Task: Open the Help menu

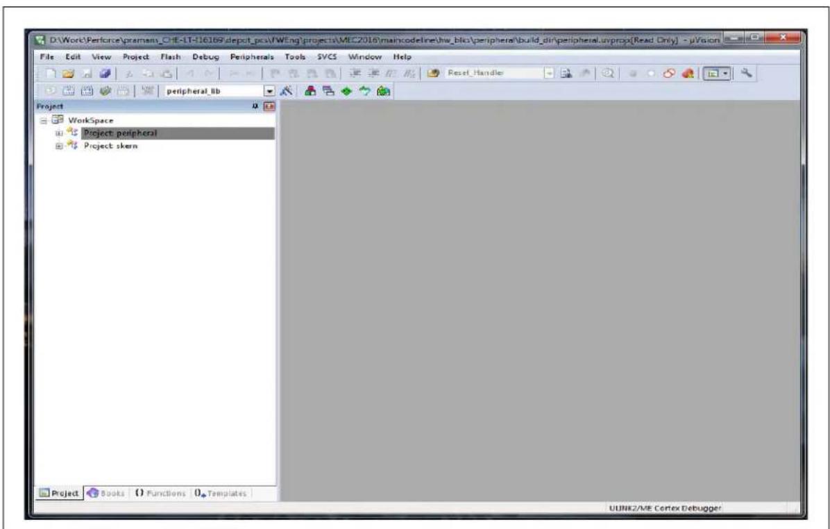Action: 403,57
